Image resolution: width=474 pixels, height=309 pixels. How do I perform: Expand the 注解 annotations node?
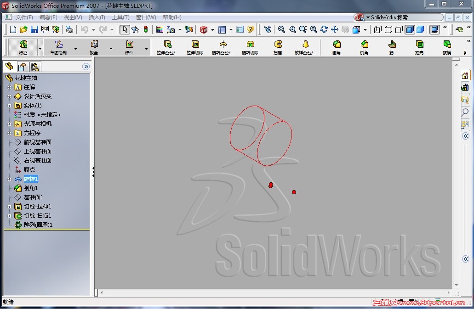coord(9,88)
